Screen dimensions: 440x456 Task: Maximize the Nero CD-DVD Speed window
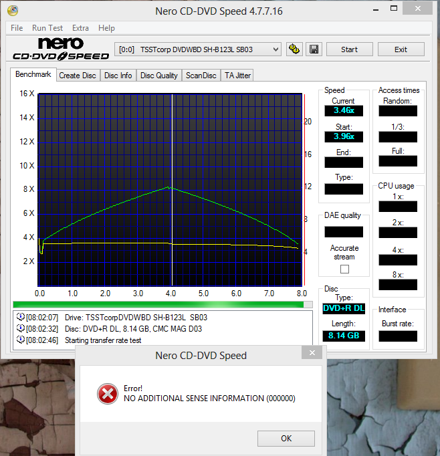[394, 9]
